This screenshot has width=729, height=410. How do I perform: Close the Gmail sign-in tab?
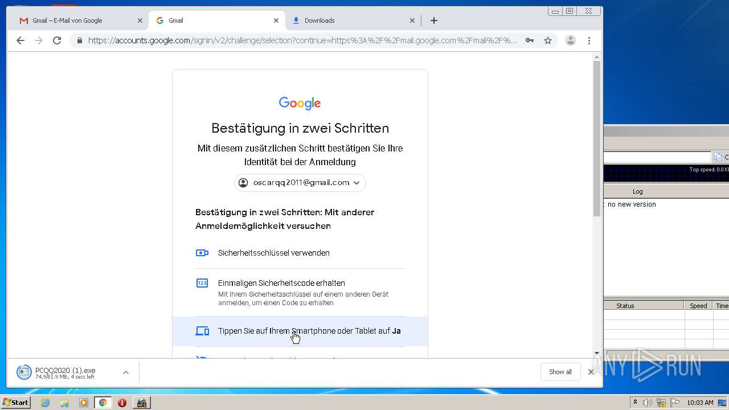click(x=276, y=20)
